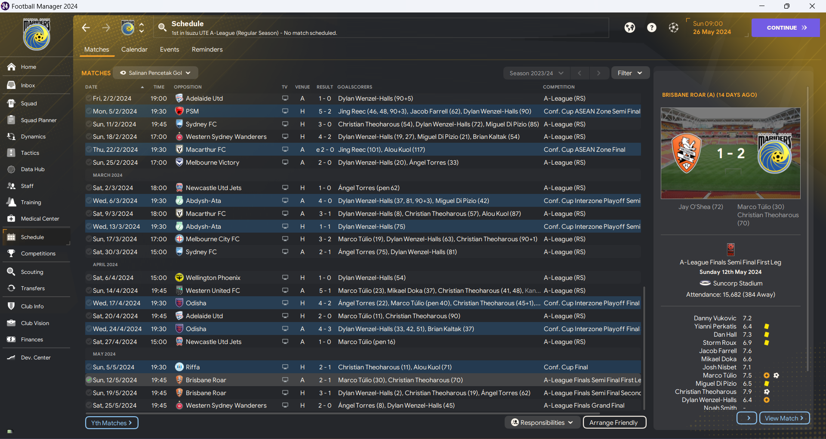Open the Inbox sidebar icon
This screenshot has height=439, width=826.
coord(12,85)
